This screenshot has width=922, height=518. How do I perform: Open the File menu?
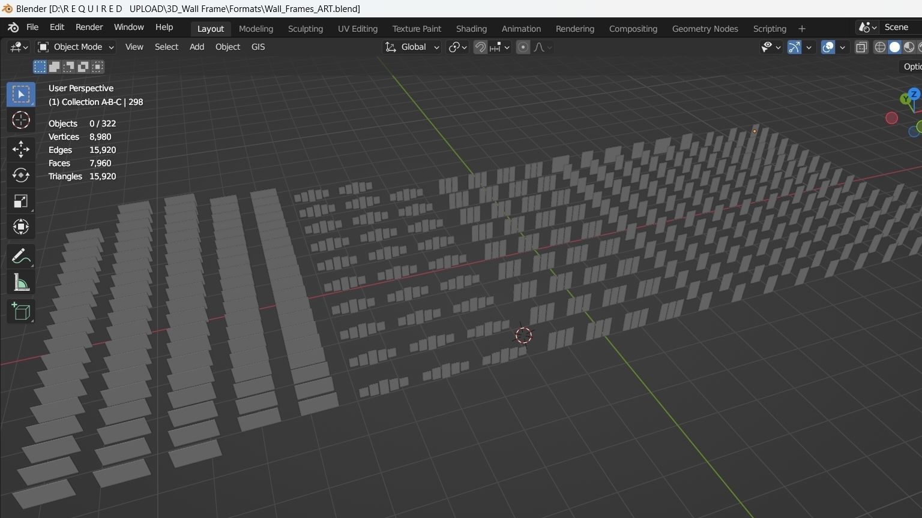32,28
